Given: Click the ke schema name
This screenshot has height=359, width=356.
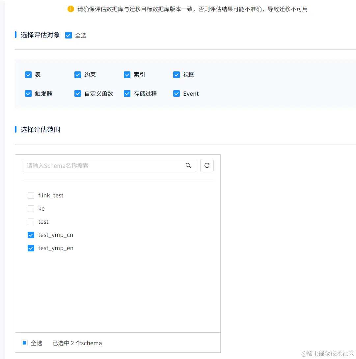Looking at the screenshot, I should (x=41, y=209).
